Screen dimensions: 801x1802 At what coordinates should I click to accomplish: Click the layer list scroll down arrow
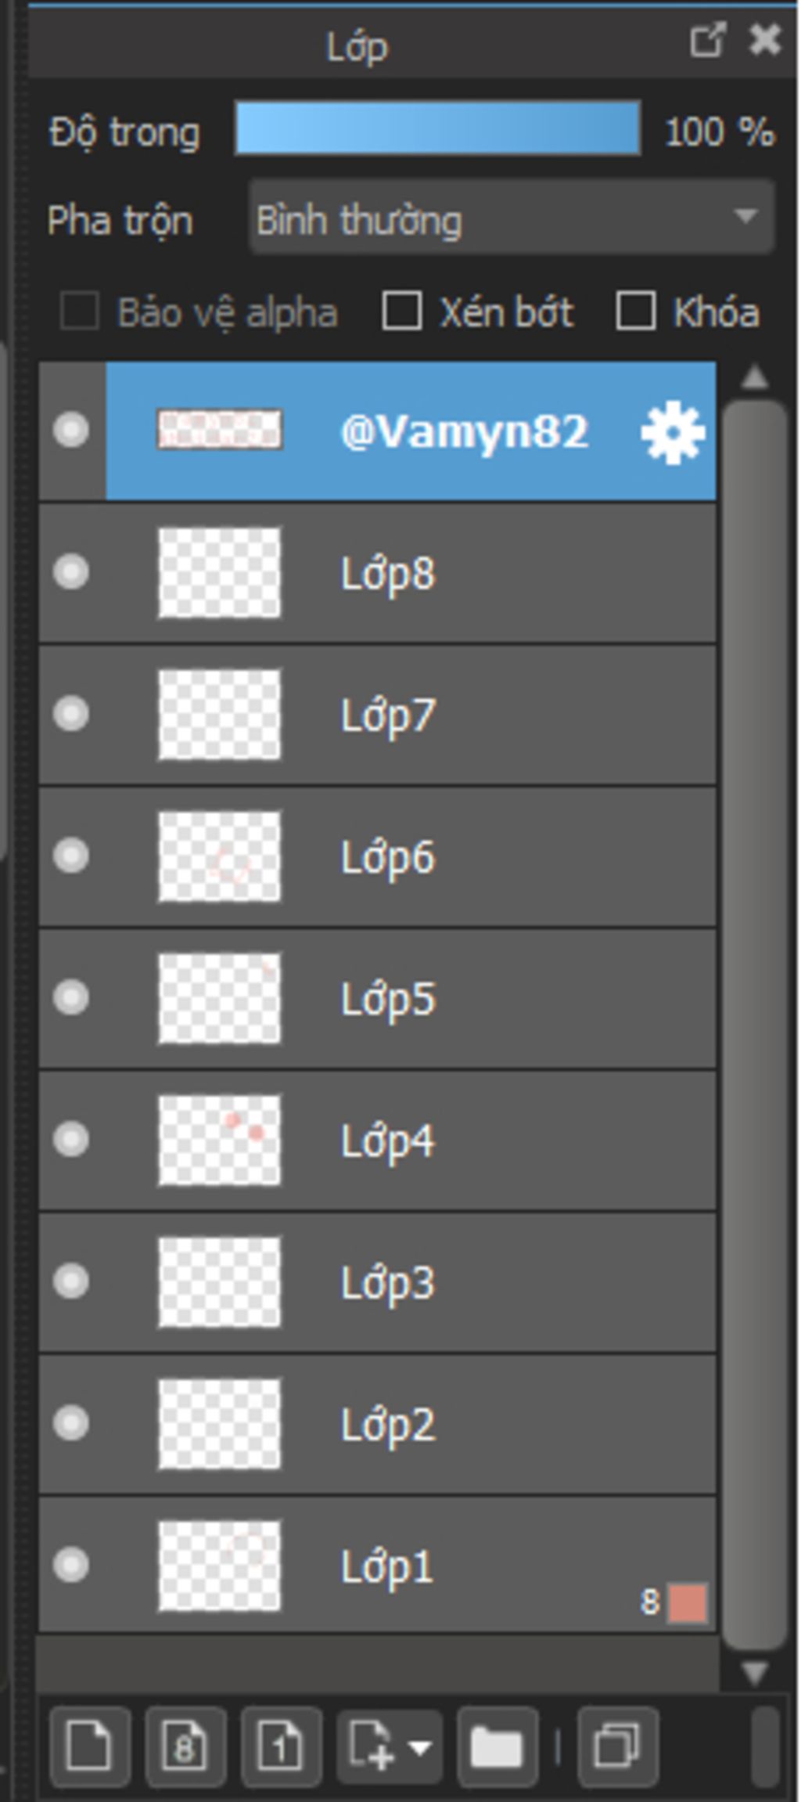[x=755, y=1673]
